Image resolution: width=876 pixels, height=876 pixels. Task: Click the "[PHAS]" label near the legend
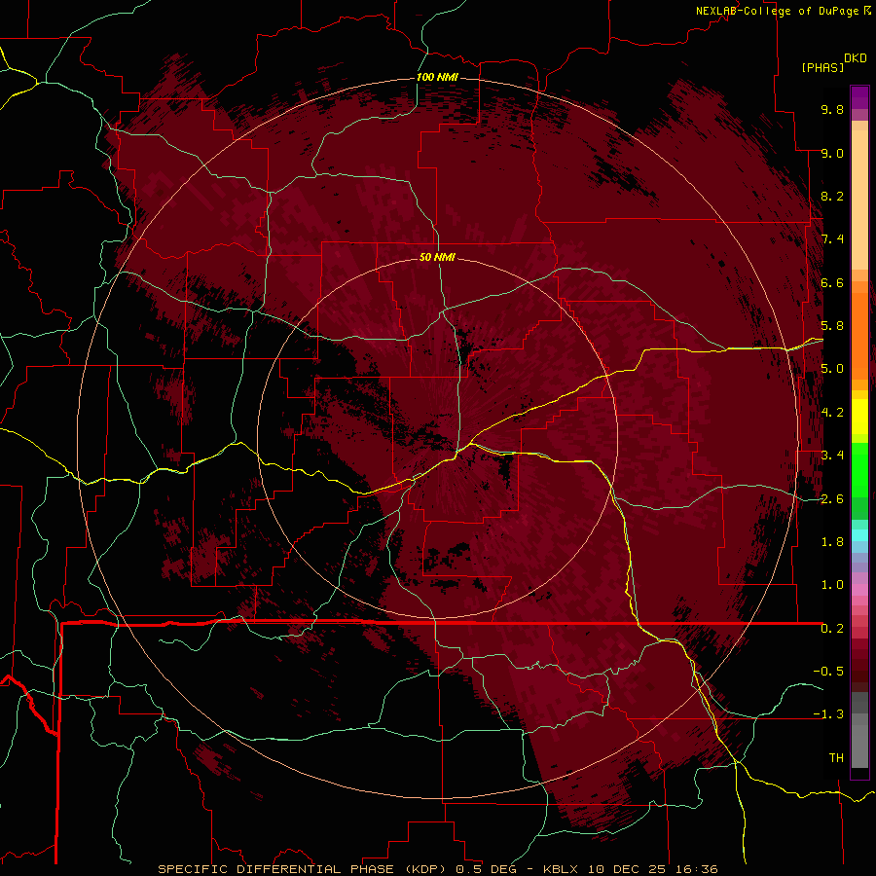822,68
